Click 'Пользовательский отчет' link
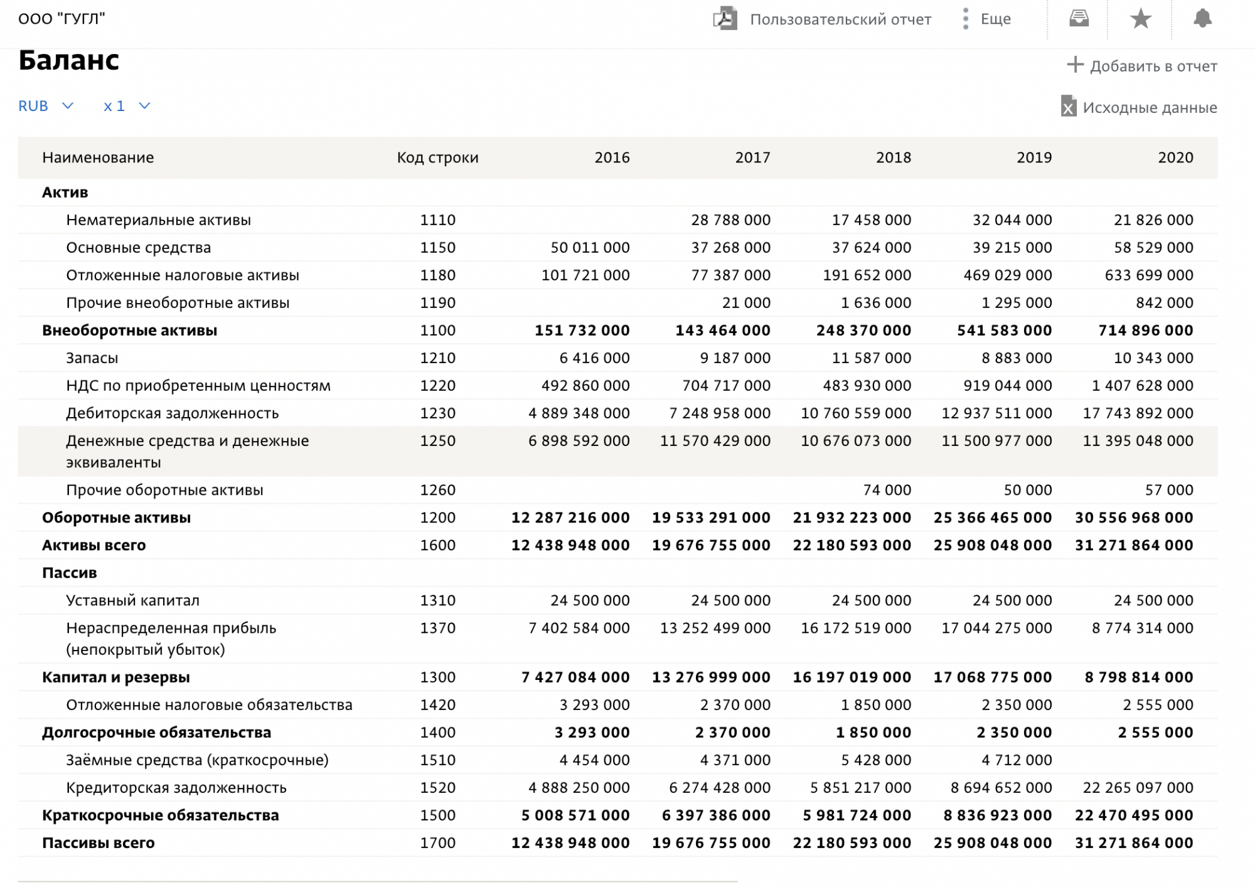This screenshot has width=1255, height=887. pyautogui.click(x=840, y=19)
